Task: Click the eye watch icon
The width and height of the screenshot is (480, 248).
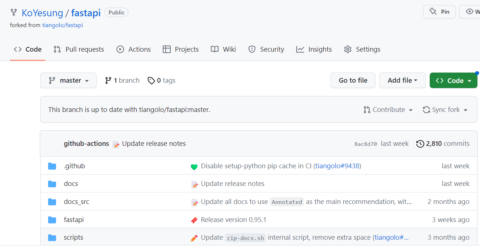Action: [470, 12]
